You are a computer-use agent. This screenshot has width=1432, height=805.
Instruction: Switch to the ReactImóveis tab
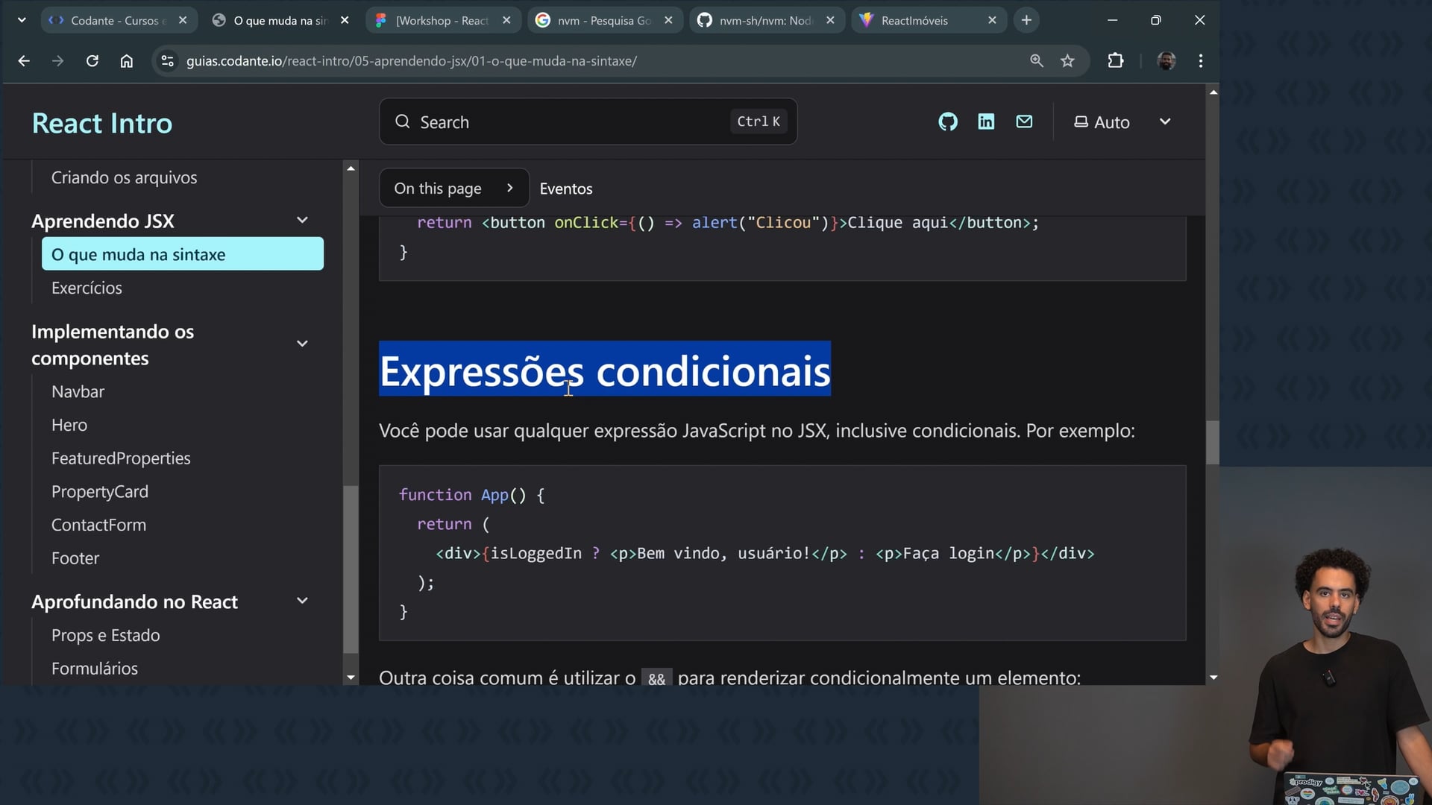[x=914, y=20]
